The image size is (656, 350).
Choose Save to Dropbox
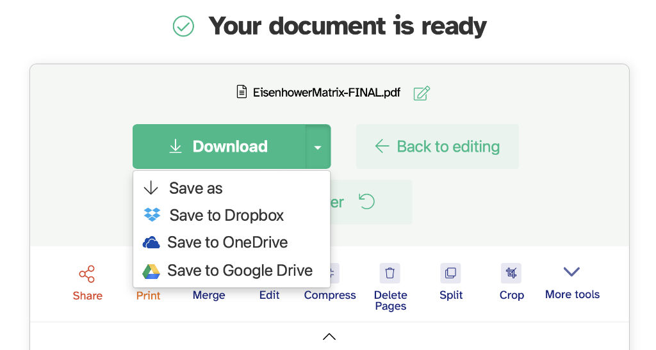pyautogui.click(x=225, y=216)
